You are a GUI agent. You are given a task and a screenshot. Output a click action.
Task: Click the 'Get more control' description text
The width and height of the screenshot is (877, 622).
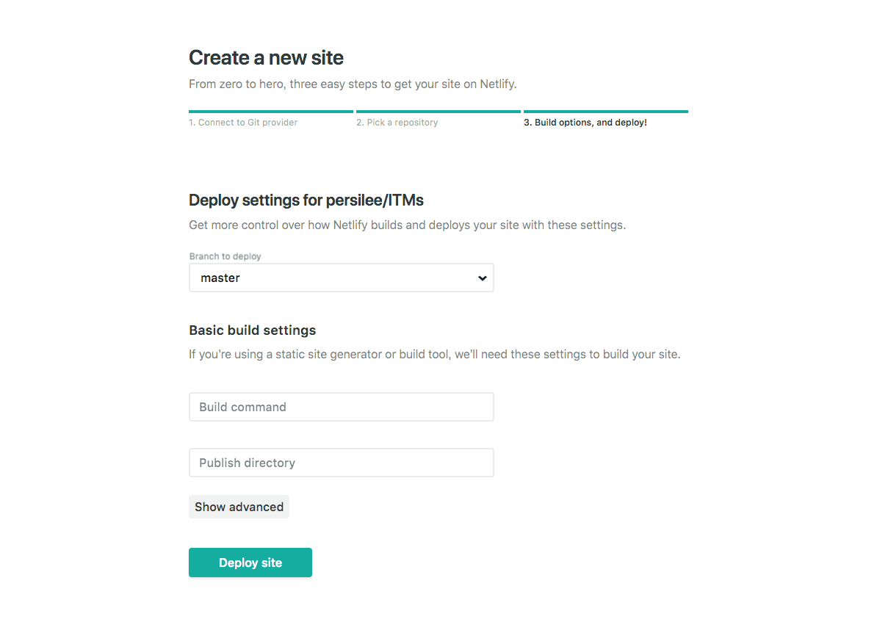coord(407,225)
